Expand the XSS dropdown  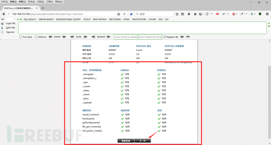point(161,19)
